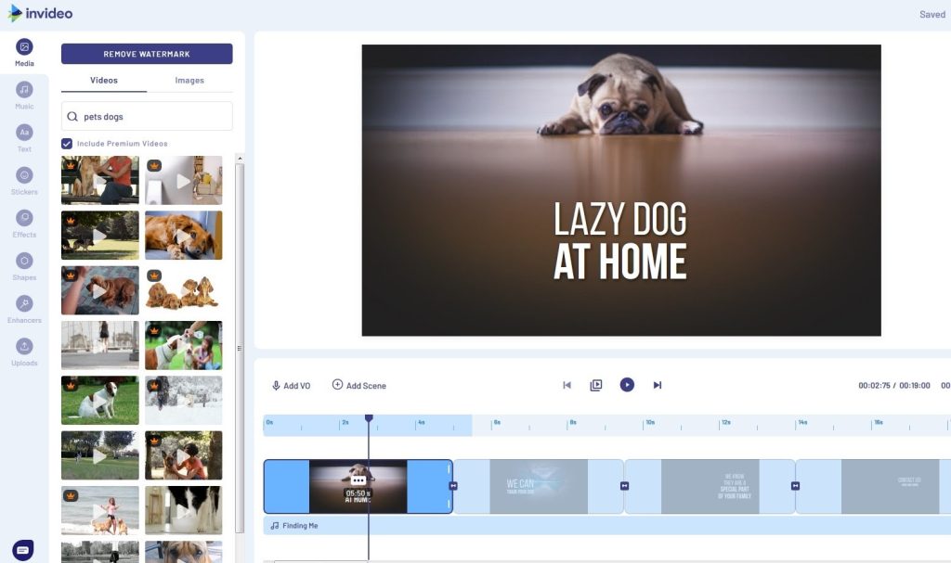Click the transition icon between first and second scenes
The image size is (951, 563).
(453, 486)
